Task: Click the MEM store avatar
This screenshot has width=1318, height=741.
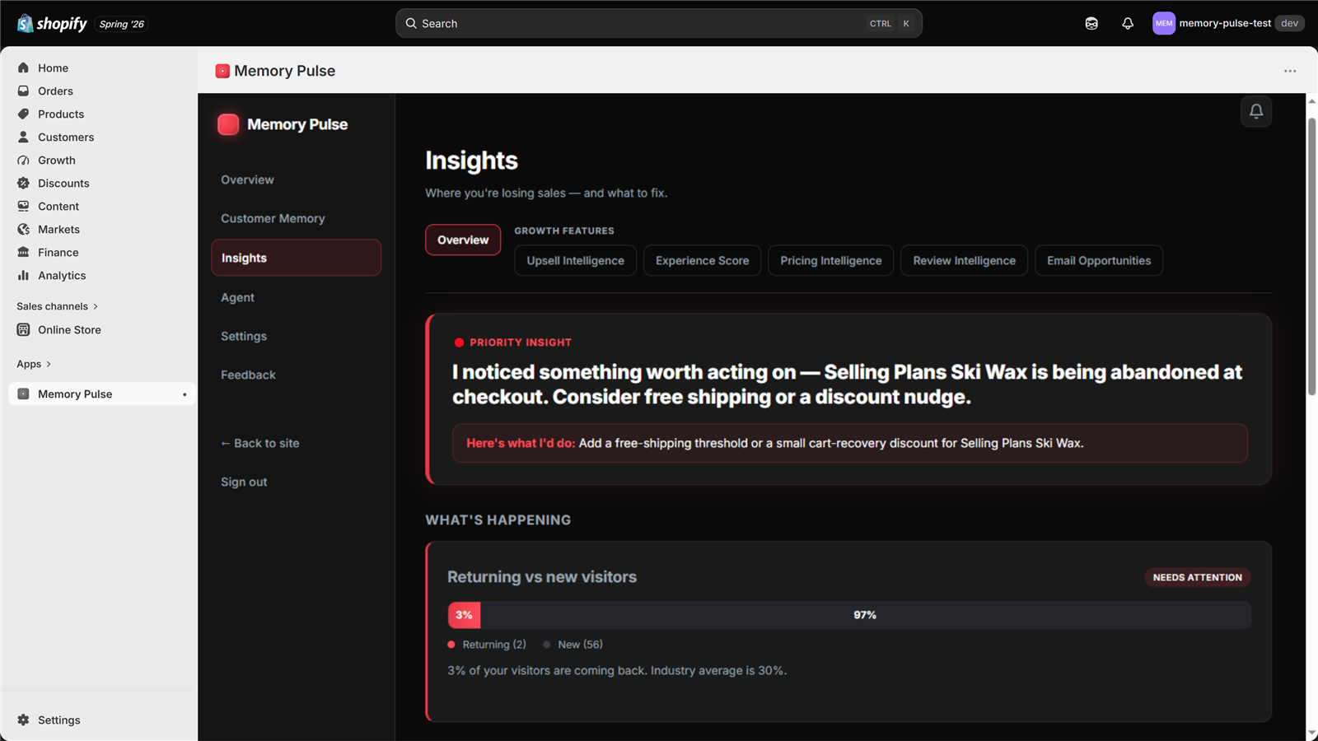Action: (1164, 23)
